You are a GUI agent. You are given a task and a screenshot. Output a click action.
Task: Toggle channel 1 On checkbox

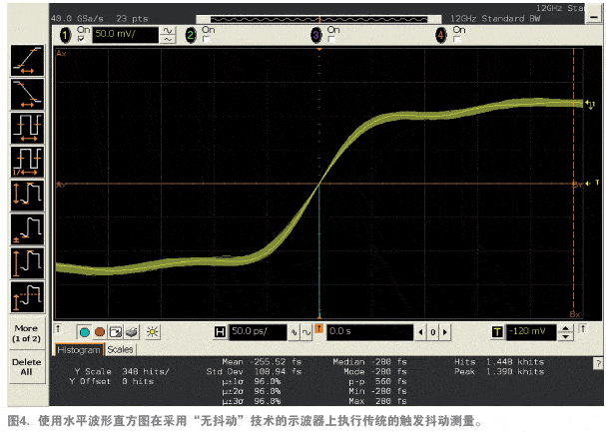(81, 40)
